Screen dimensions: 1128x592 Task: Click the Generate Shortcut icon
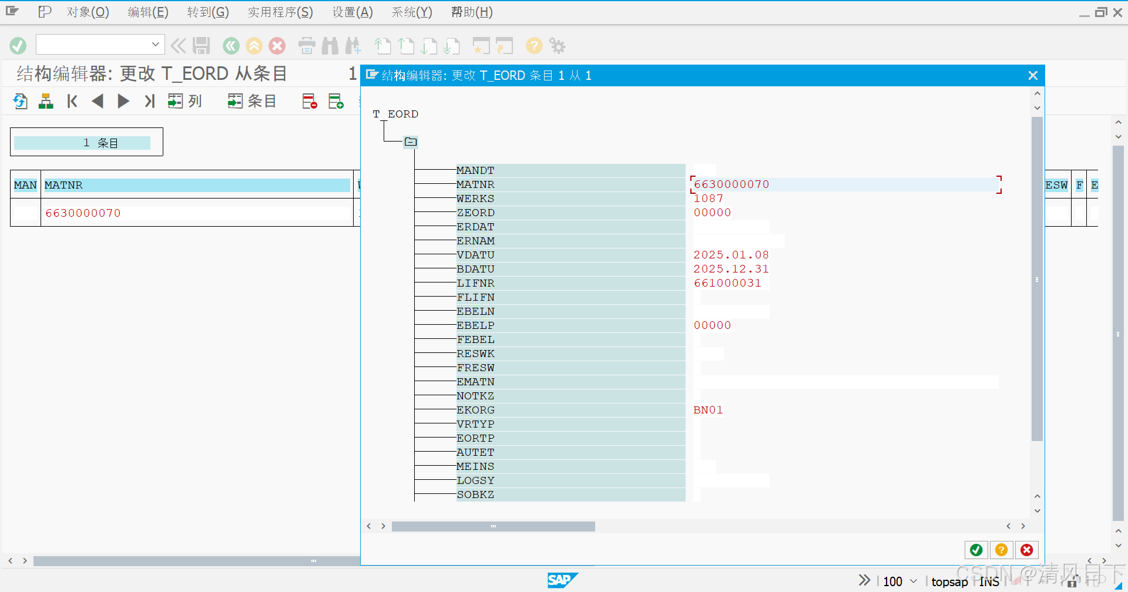click(x=504, y=45)
